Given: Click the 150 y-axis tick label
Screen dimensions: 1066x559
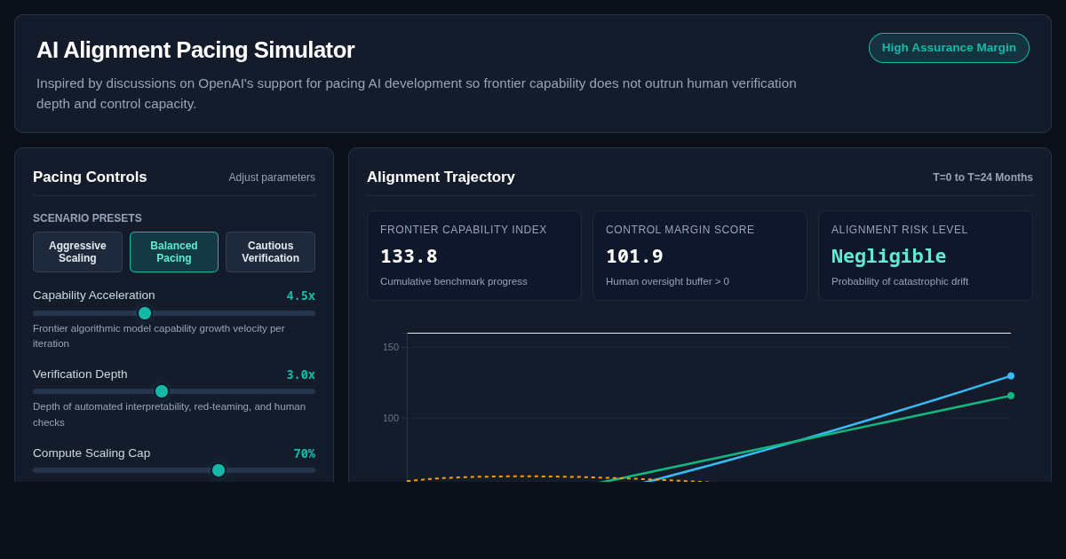Looking at the screenshot, I should coord(391,347).
